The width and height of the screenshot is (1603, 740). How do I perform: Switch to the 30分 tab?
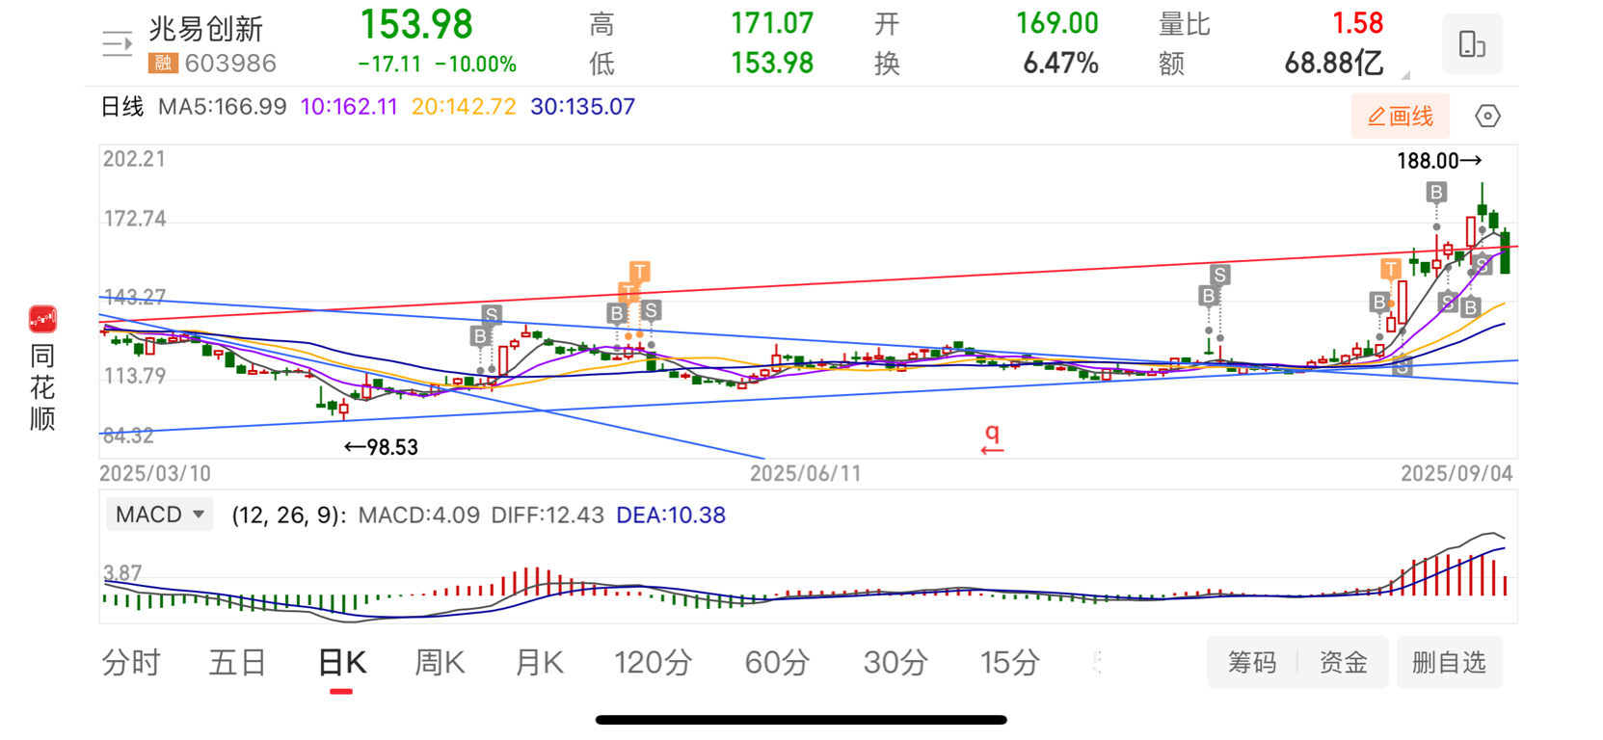point(895,663)
